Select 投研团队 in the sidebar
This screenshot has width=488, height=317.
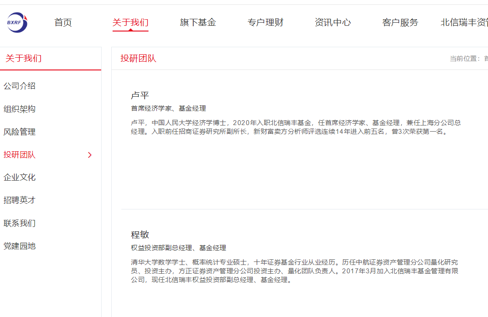tap(20, 155)
